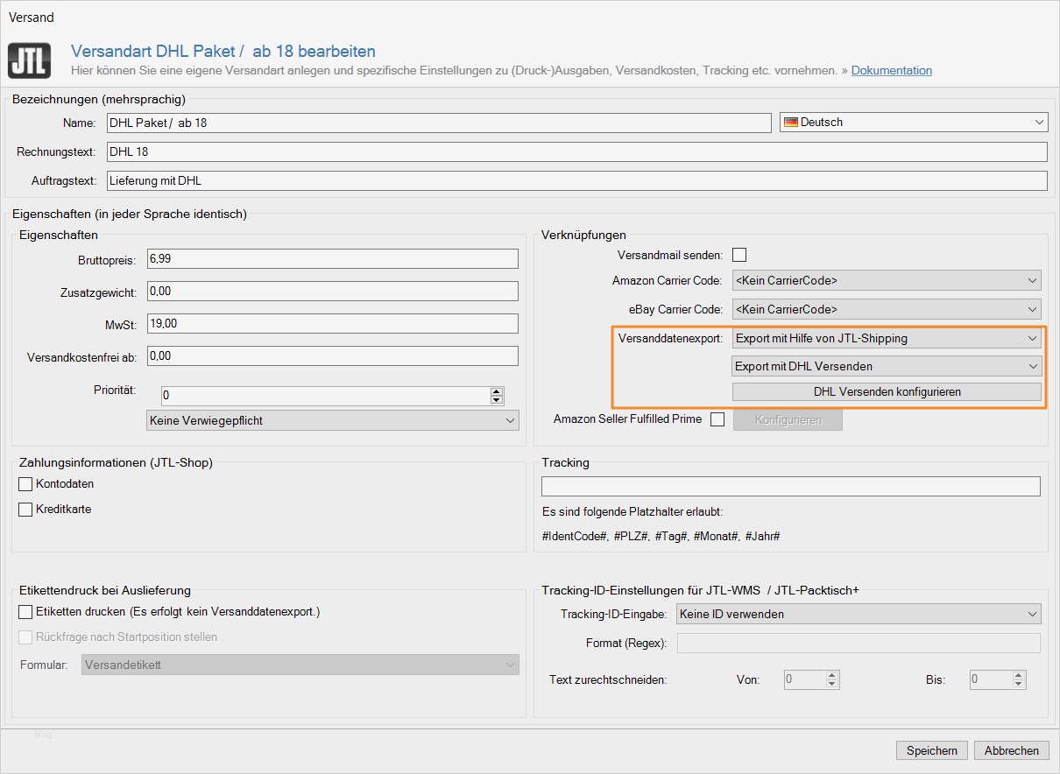The width and height of the screenshot is (1060, 774).
Task: Click the Name field with DHL Paket
Action: pyautogui.click(x=438, y=123)
